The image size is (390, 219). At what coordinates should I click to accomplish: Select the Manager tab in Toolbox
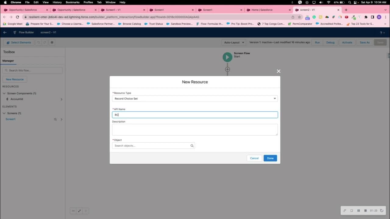click(8, 61)
